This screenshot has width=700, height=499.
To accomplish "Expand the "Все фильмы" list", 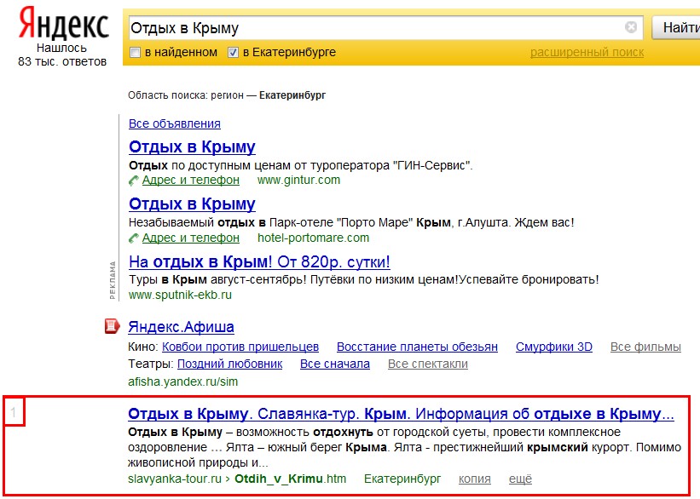I will [x=645, y=347].
